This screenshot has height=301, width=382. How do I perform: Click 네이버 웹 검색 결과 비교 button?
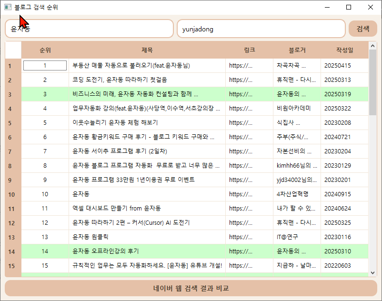(191, 288)
